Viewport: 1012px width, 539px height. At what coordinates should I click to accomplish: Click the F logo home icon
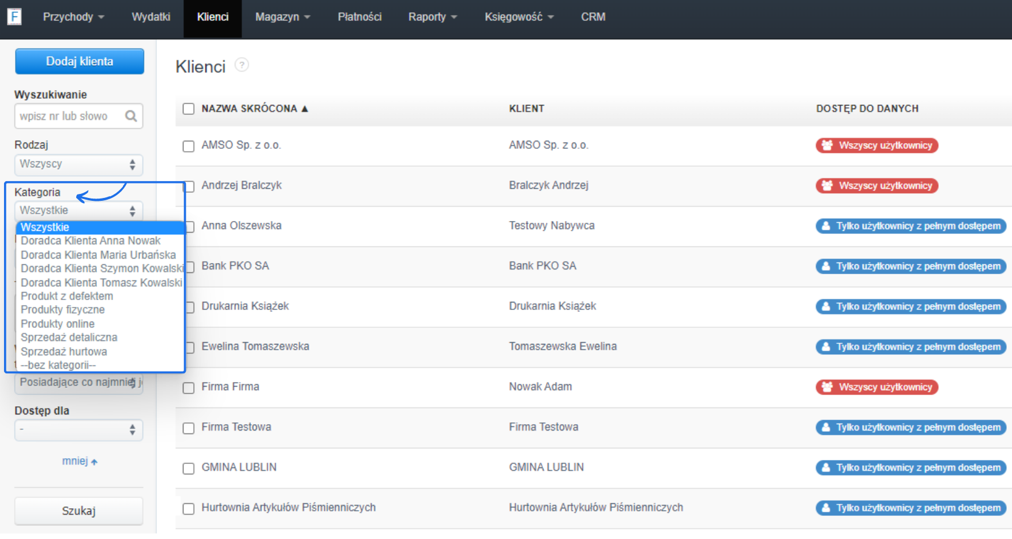tap(14, 17)
